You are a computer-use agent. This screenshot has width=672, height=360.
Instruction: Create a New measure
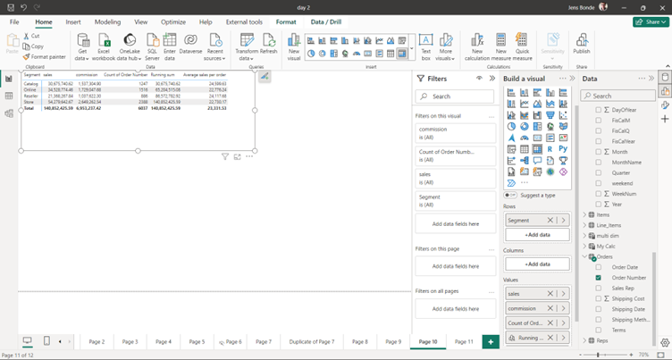coord(501,47)
